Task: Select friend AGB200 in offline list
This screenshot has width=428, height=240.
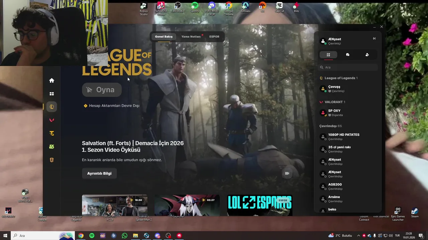Action: point(348,186)
